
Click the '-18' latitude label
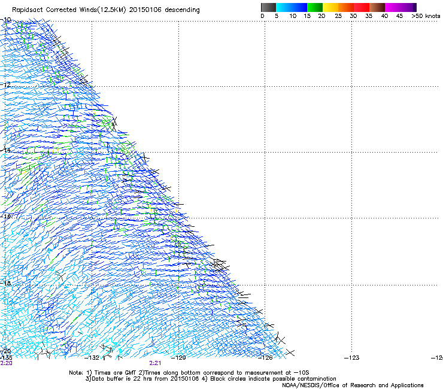(5, 283)
